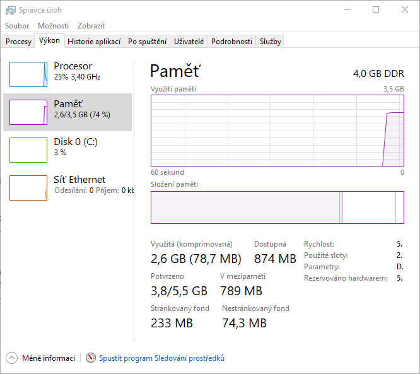This screenshot has height=374, width=420.
Task: Click the Task Manager app icon in title bar
Action: pos(11,10)
